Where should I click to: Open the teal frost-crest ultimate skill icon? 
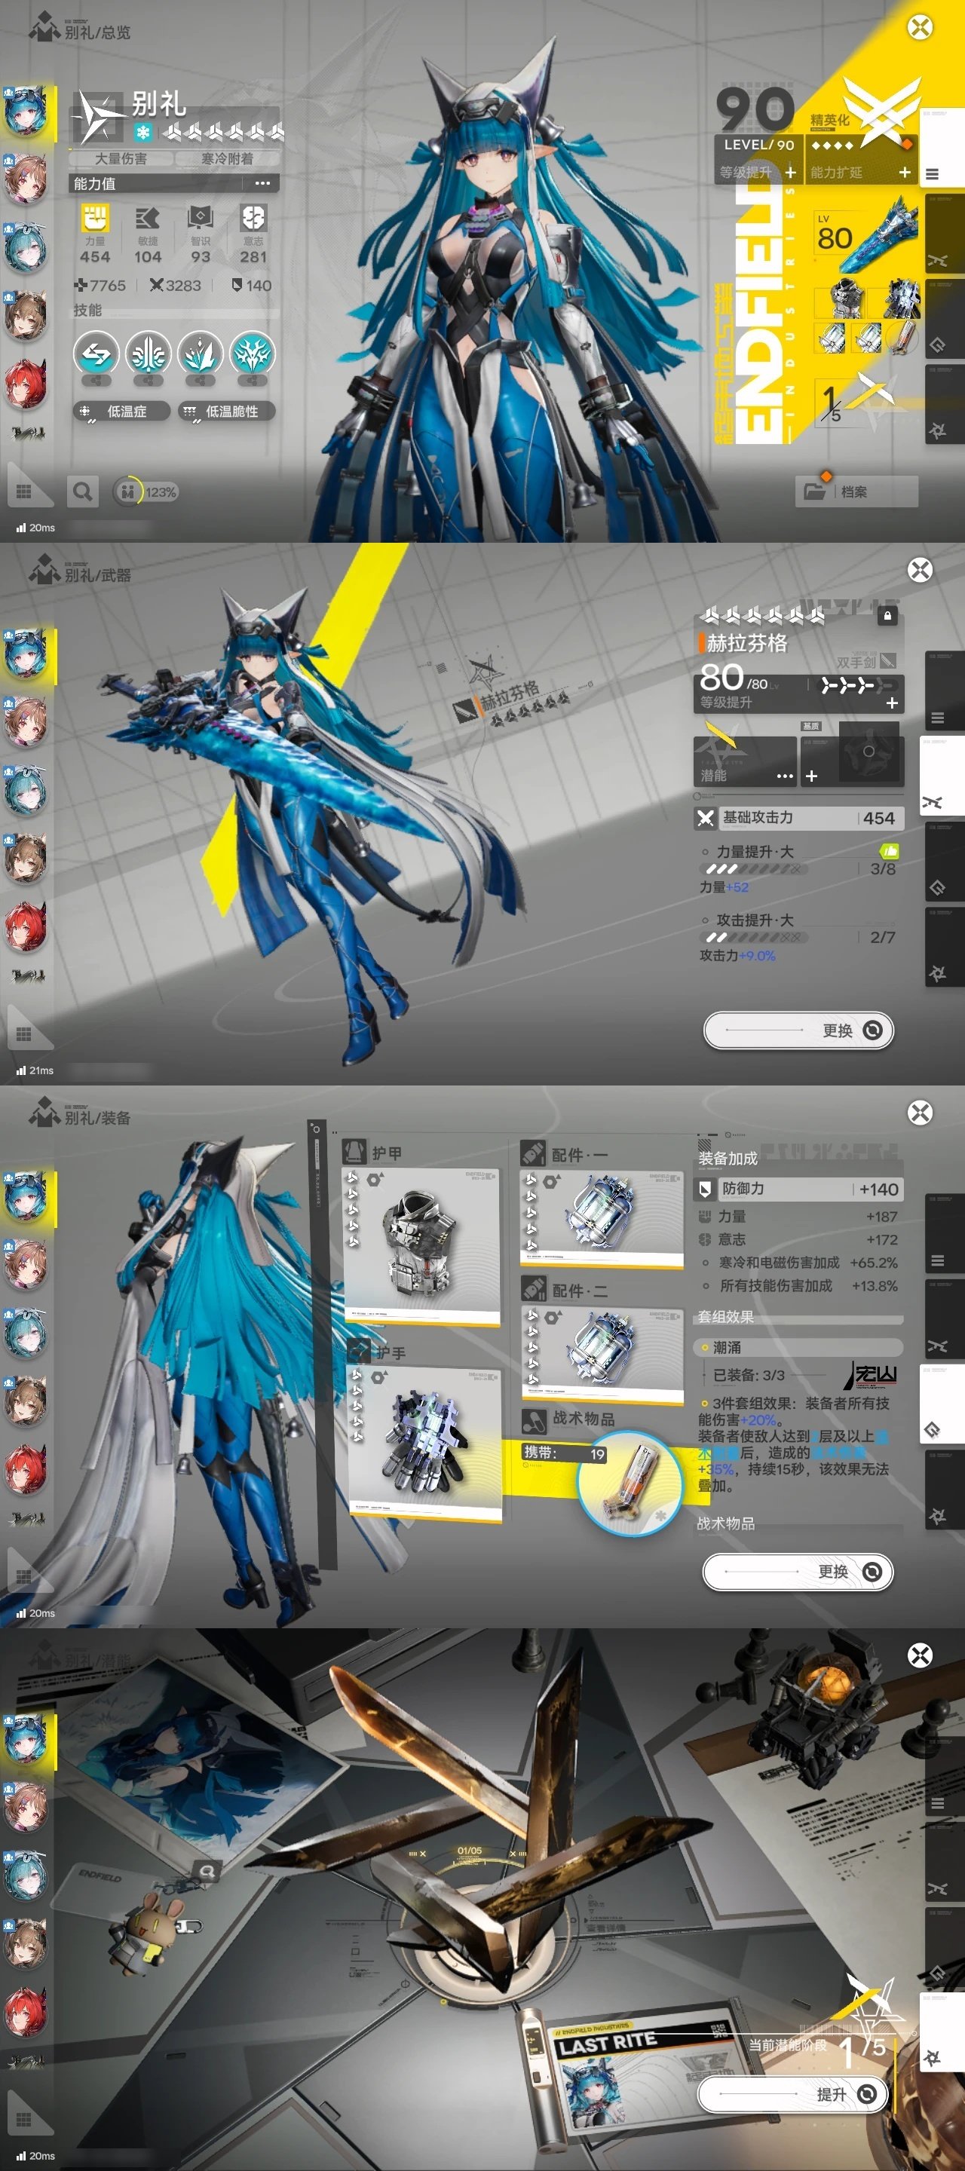coord(252,353)
